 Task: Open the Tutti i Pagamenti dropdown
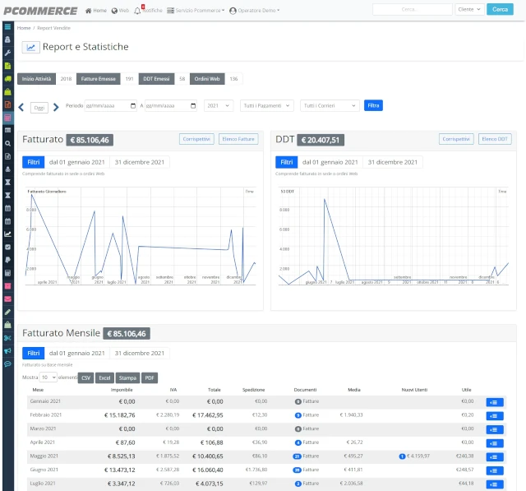(x=266, y=106)
